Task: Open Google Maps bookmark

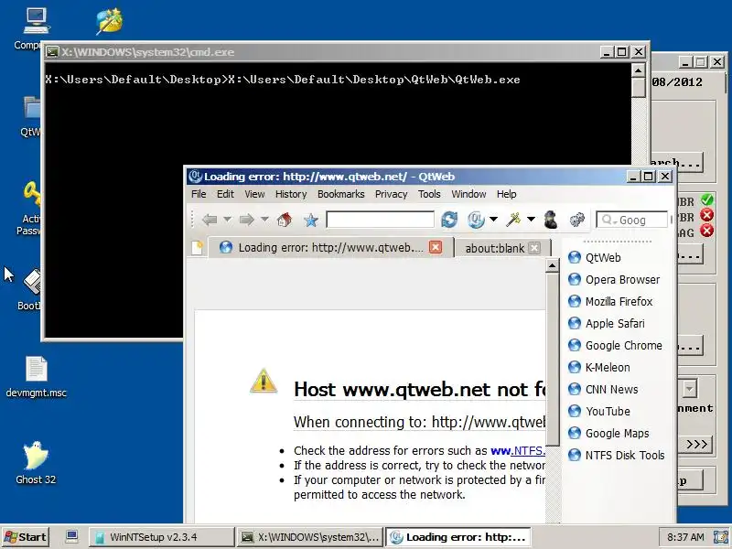Action: pyautogui.click(x=608, y=433)
